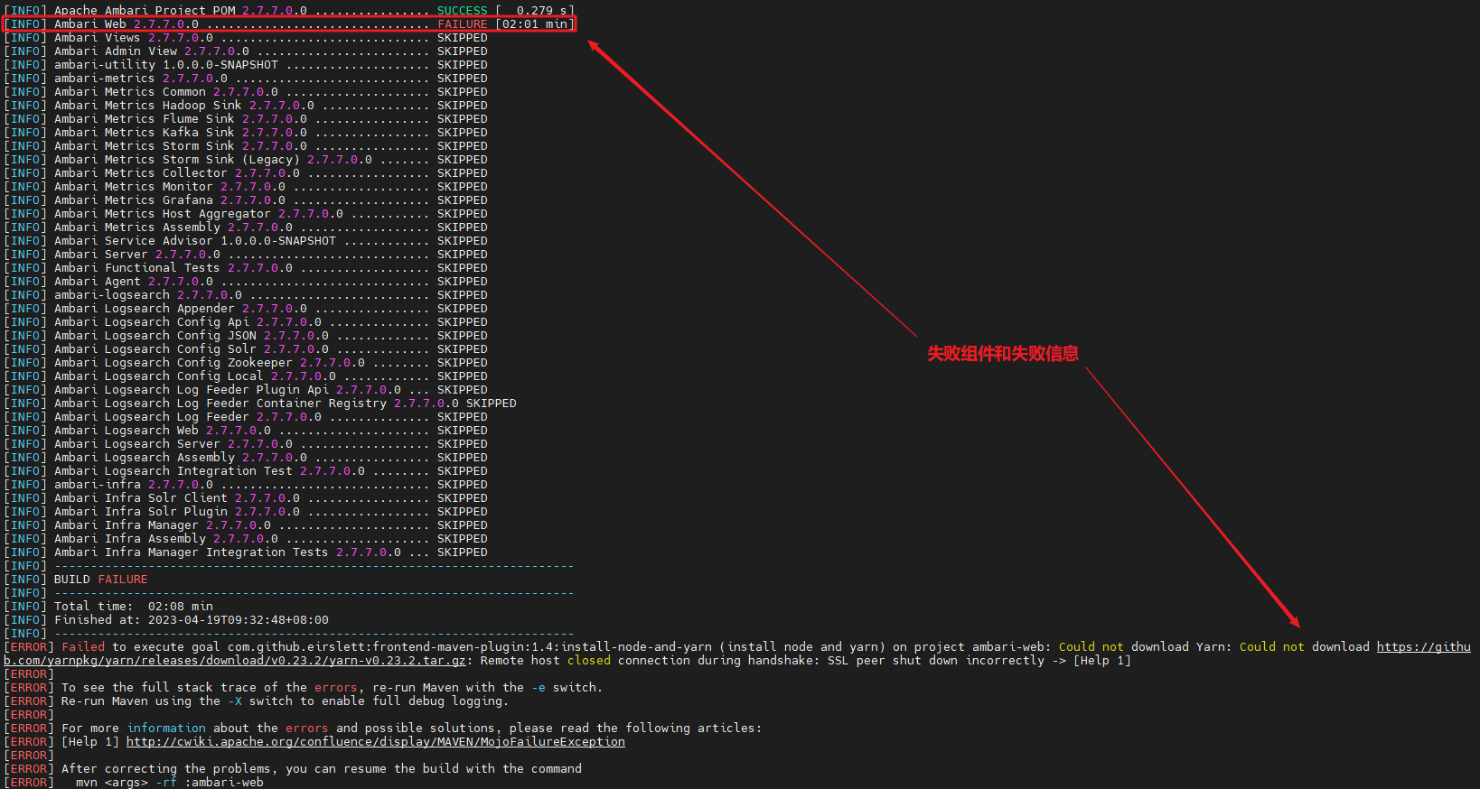Click 'Ambari Infra Assembly' row

[246, 539]
